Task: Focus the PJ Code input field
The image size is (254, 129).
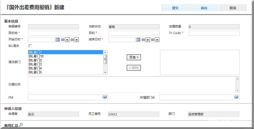Action: 214,33
